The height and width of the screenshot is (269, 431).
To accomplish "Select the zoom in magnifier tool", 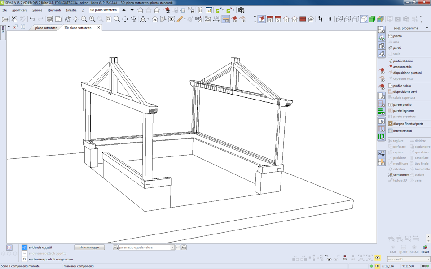I will 92,19.
